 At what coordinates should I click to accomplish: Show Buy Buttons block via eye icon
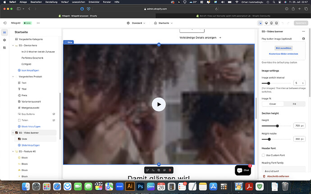click(x=54, y=114)
